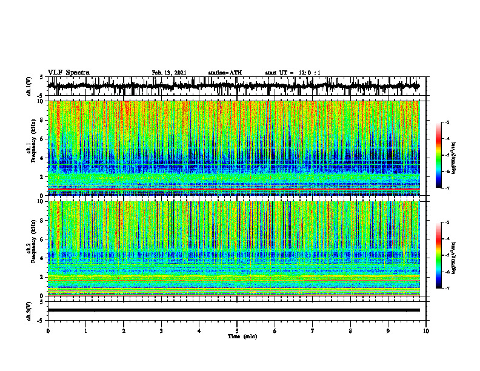Click the "station=ATH" label

(225, 73)
